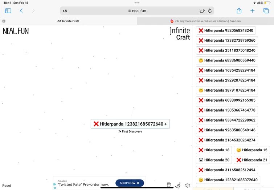
Task: Close the Infinite Craft tab
Action: click(4, 21)
